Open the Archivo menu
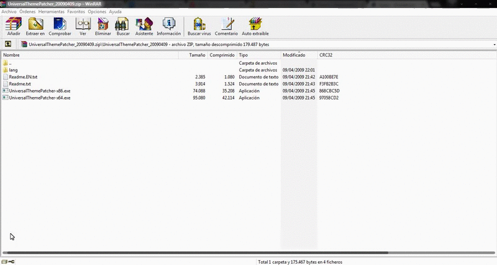 [x=9, y=11]
